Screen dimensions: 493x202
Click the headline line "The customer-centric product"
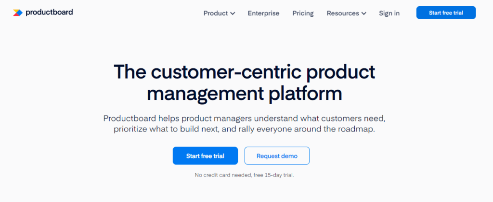pos(244,72)
